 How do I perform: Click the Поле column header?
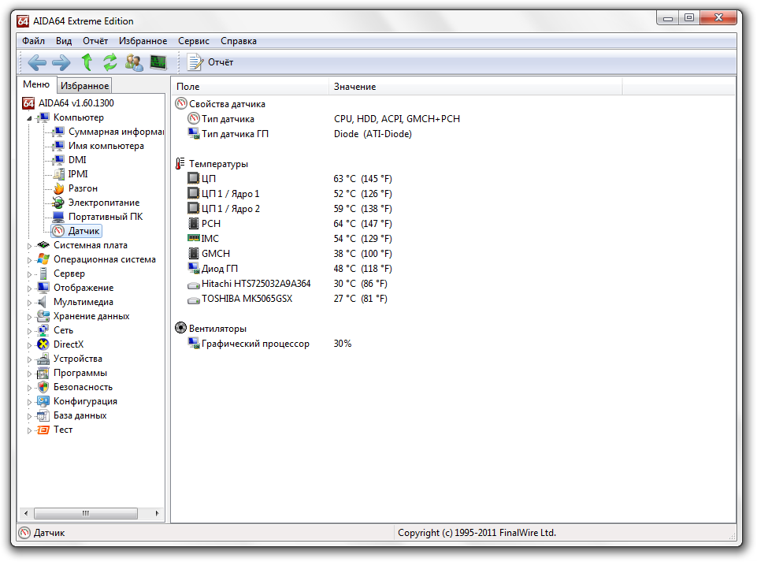188,87
